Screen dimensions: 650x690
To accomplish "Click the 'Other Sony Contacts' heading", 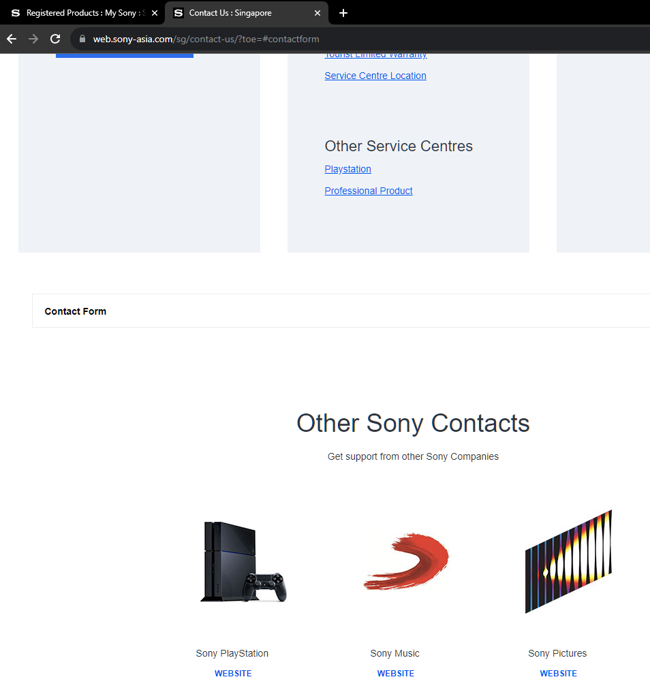I will [x=413, y=423].
